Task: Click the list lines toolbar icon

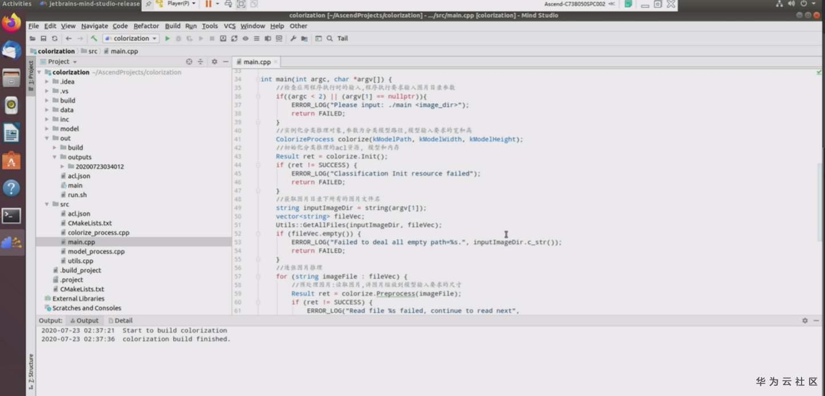Action: pyautogui.click(x=256, y=39)
